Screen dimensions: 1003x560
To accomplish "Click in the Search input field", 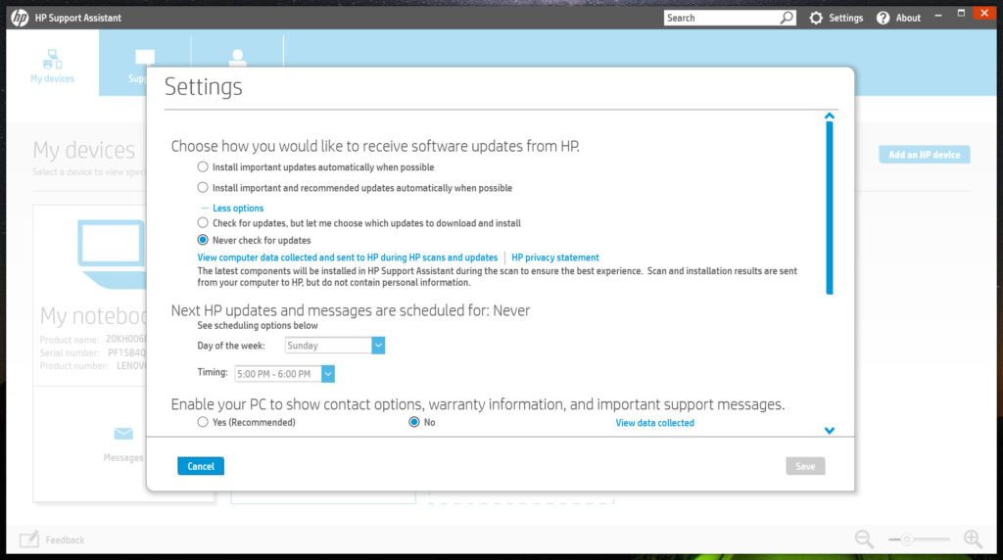I will [722, 18].
